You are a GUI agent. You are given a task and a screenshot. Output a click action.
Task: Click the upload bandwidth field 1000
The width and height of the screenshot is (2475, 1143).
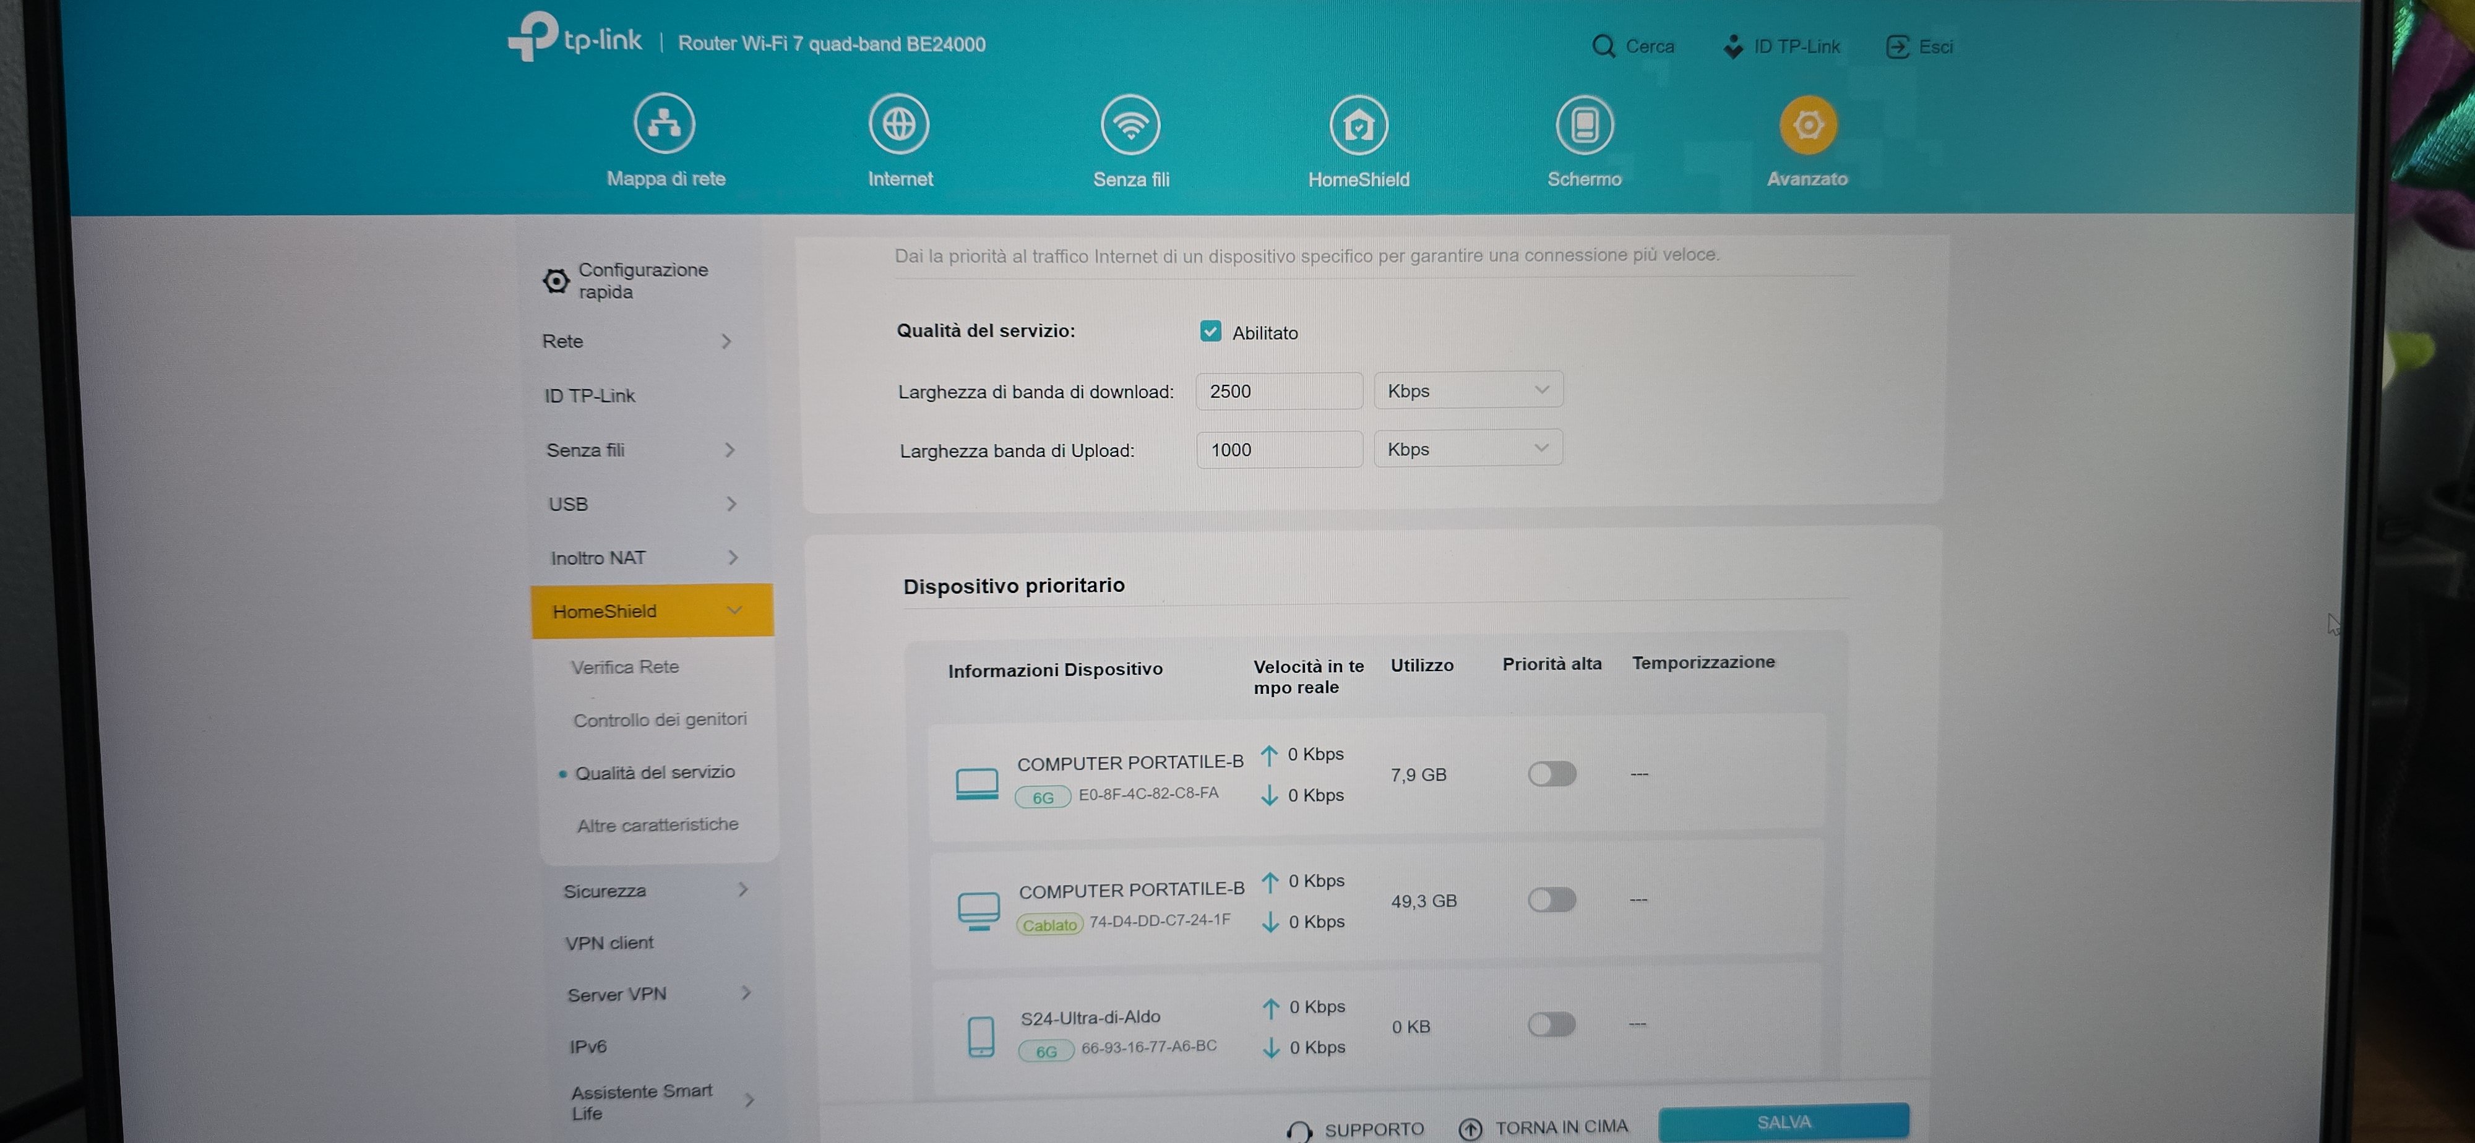(1280, 450)
